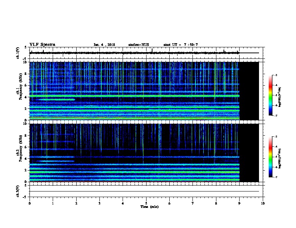The image size is (296, 228).
Task: Click the Time (min) axis label
Action: click(x=149, y=207)
